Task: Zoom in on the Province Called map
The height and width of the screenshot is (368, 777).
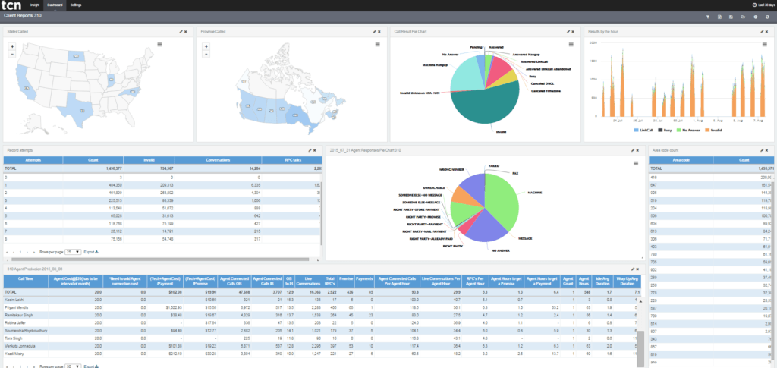Action: coord(206,46)
